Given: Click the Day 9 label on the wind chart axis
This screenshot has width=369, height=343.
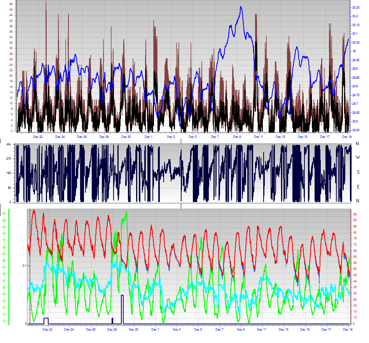Looking at the screenshot, I should 237,137.
